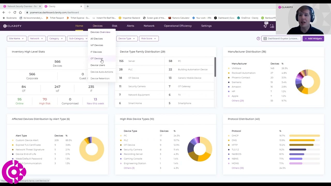Reload the page with the refresh icon
Viewport: 331px width, 186px height.
pyautogui.click(x=15, y=12)
